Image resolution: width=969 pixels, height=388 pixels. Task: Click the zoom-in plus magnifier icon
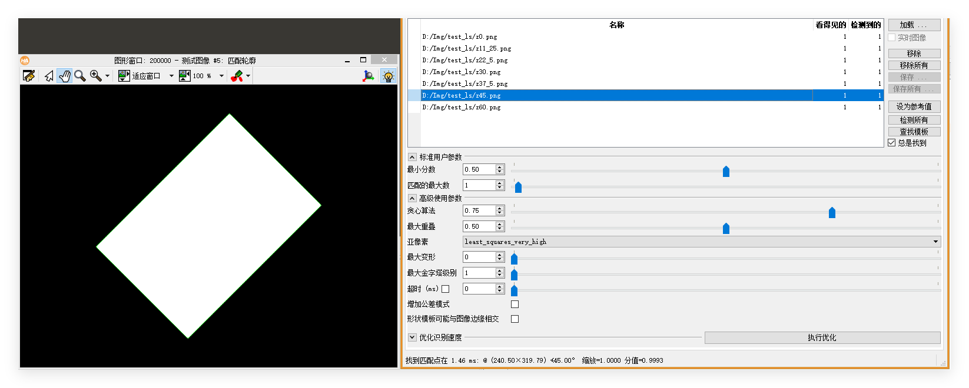(95, 76)
